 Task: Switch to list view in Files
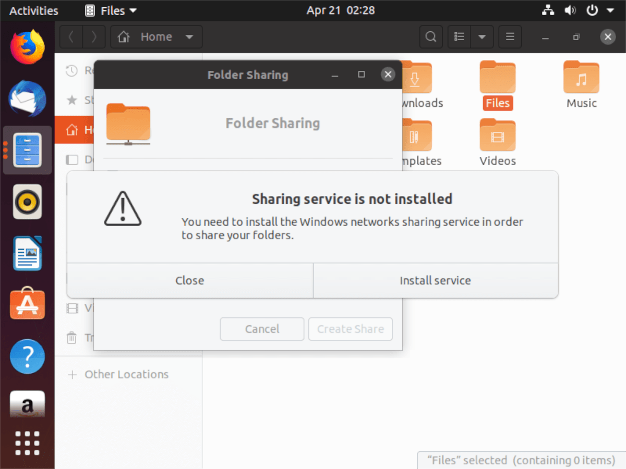(459, 36)
